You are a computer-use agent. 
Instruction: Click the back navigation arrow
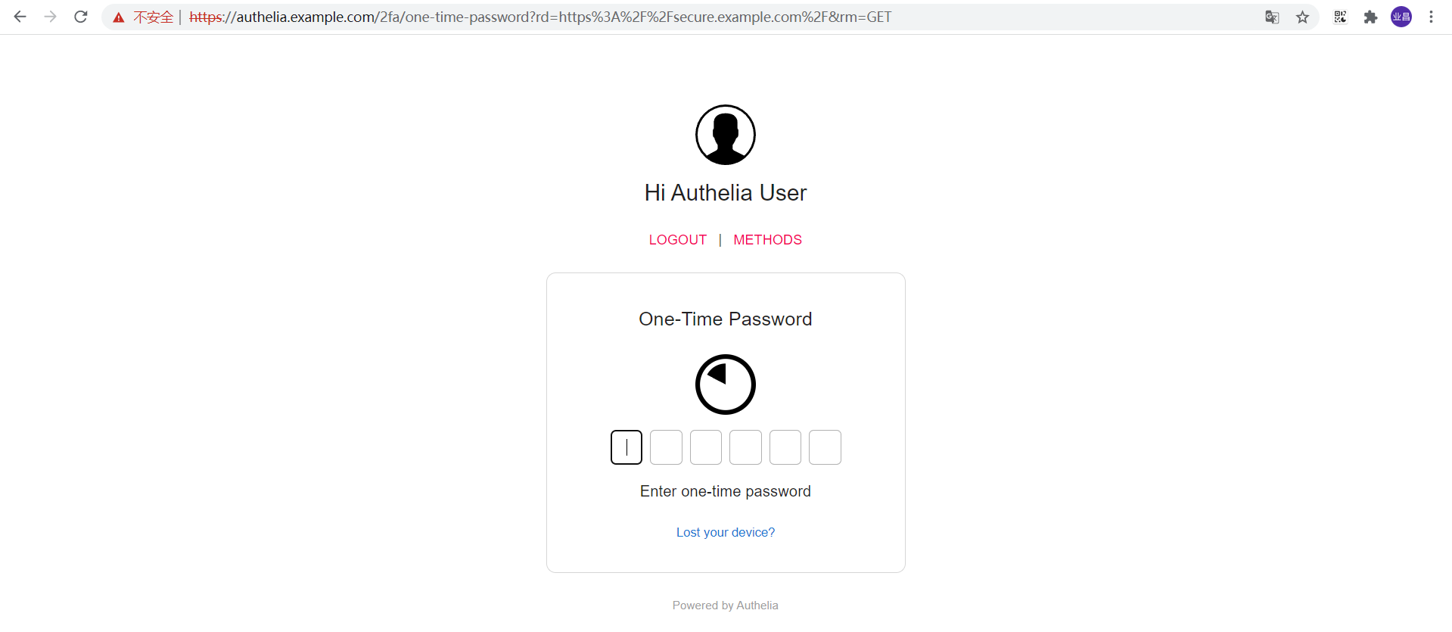pyautogui.click(x=20, y=17)
